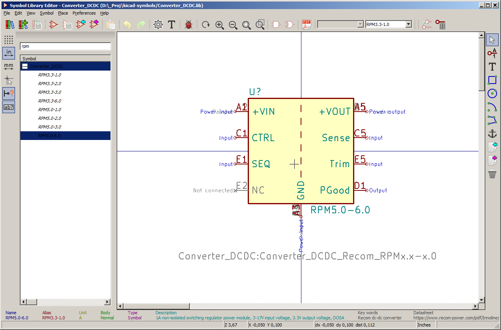The image size is (501, 330).
Task: Click the delete items trash tool
Action: (x=492, y=174)
